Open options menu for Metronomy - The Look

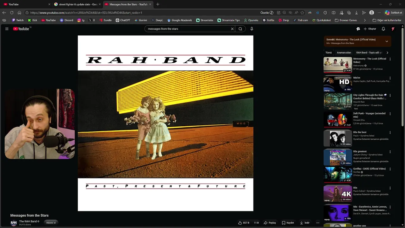[x=390, y=59]
